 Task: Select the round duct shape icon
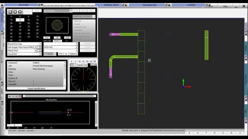[x=15, y=12]
